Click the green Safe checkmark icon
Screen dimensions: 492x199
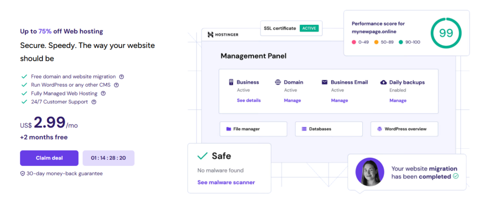click(x=202, y=155)
